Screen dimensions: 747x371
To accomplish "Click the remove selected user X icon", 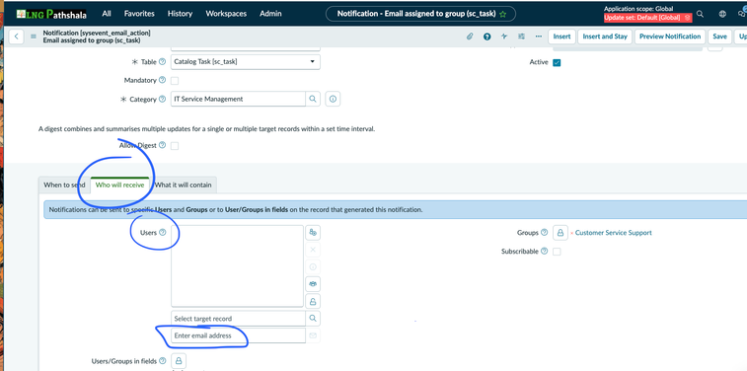I will click(x=313, y=250).
